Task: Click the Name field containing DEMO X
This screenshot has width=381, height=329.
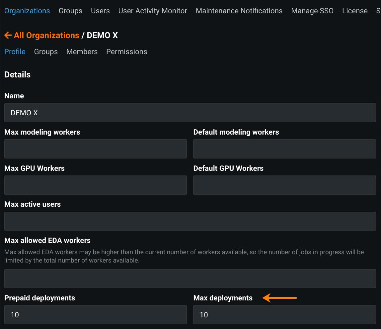Action: pos(190,113)
